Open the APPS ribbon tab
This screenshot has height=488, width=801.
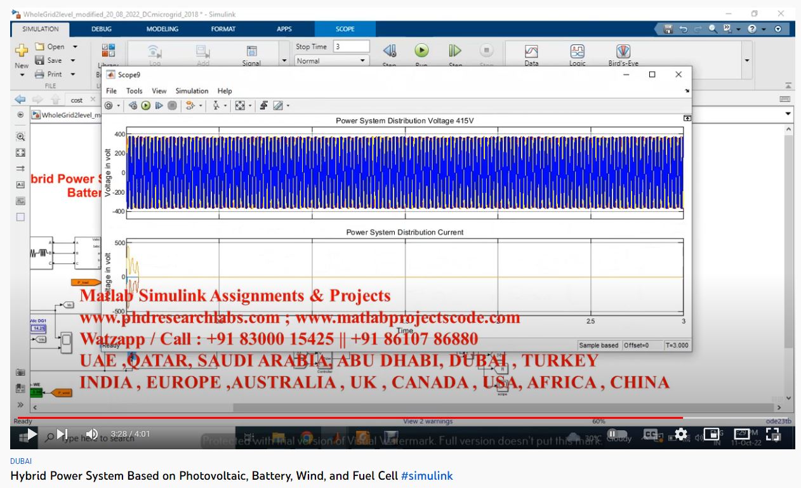point(284,29)
